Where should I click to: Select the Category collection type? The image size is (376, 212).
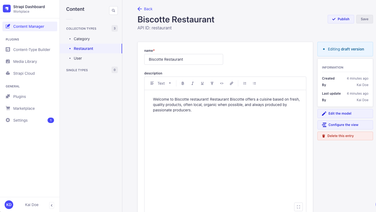tap(82, 39)
